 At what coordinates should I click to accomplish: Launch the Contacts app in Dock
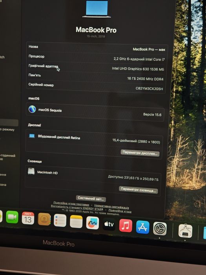pos(44,219)
